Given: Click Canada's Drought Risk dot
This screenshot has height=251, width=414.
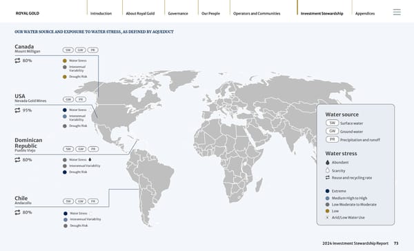Looking at the screenshot, I should 65,77.
